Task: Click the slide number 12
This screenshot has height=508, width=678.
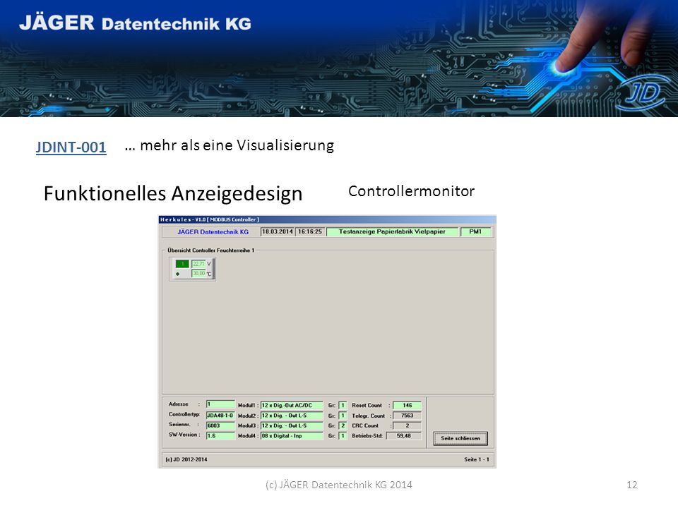Action: pyautogui.click(x=631, y=485)
